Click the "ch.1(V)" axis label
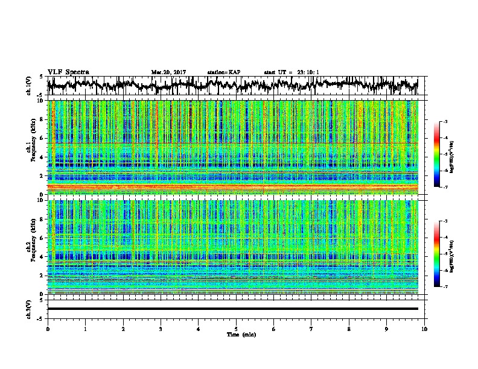Image resolution: width=478 pixels, height=369 pixels. click(28, 86)
